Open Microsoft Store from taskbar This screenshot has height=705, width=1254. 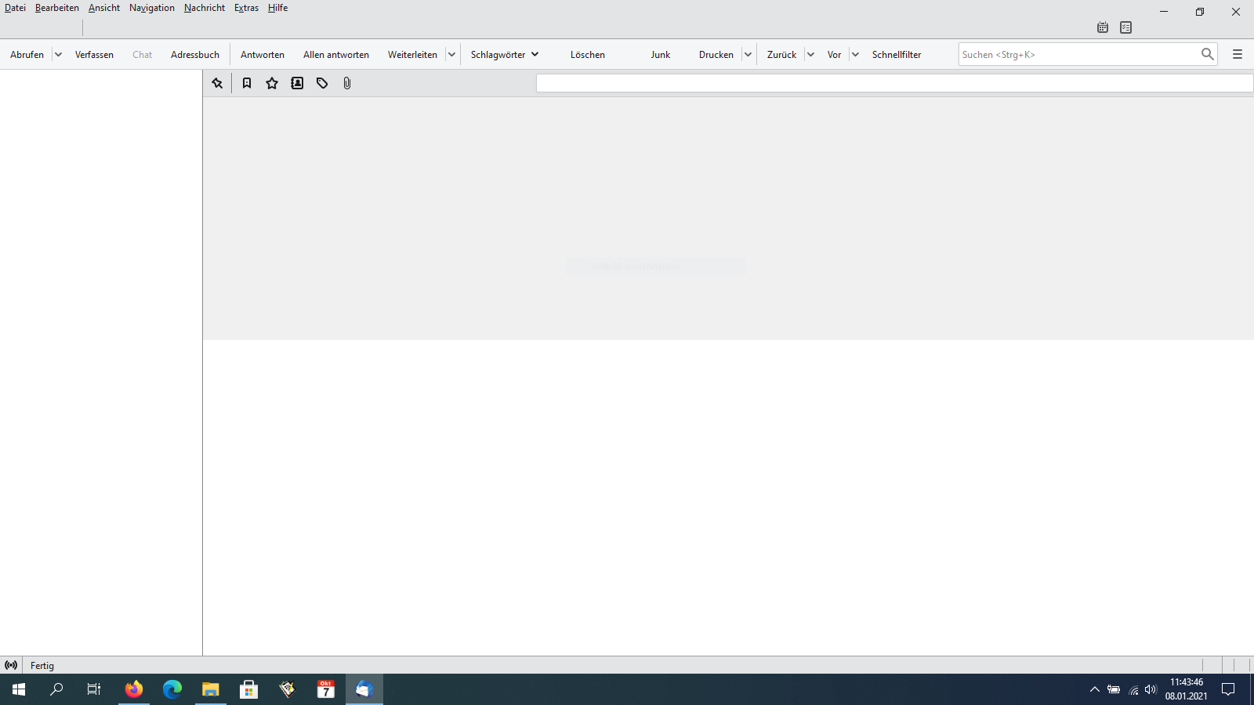(248, 689)
